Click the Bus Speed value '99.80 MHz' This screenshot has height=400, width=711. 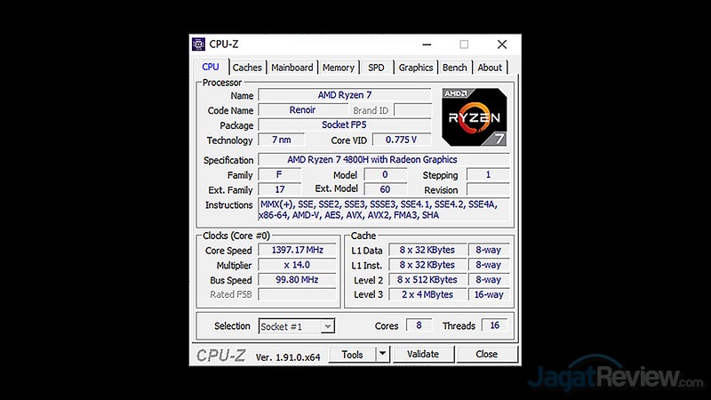coord(297,280)
